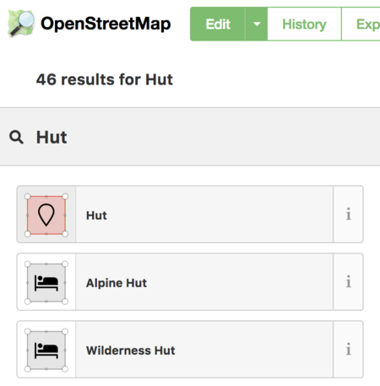This screenshot has height=386, width=380.
Task: Select the Wilderness Hut bed icon
Action: point(46,351)
